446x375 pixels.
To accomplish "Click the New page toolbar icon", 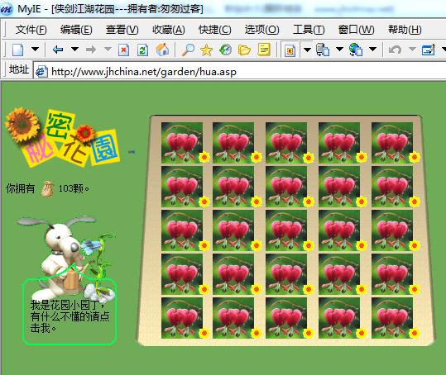I will (x=17, y=50).
